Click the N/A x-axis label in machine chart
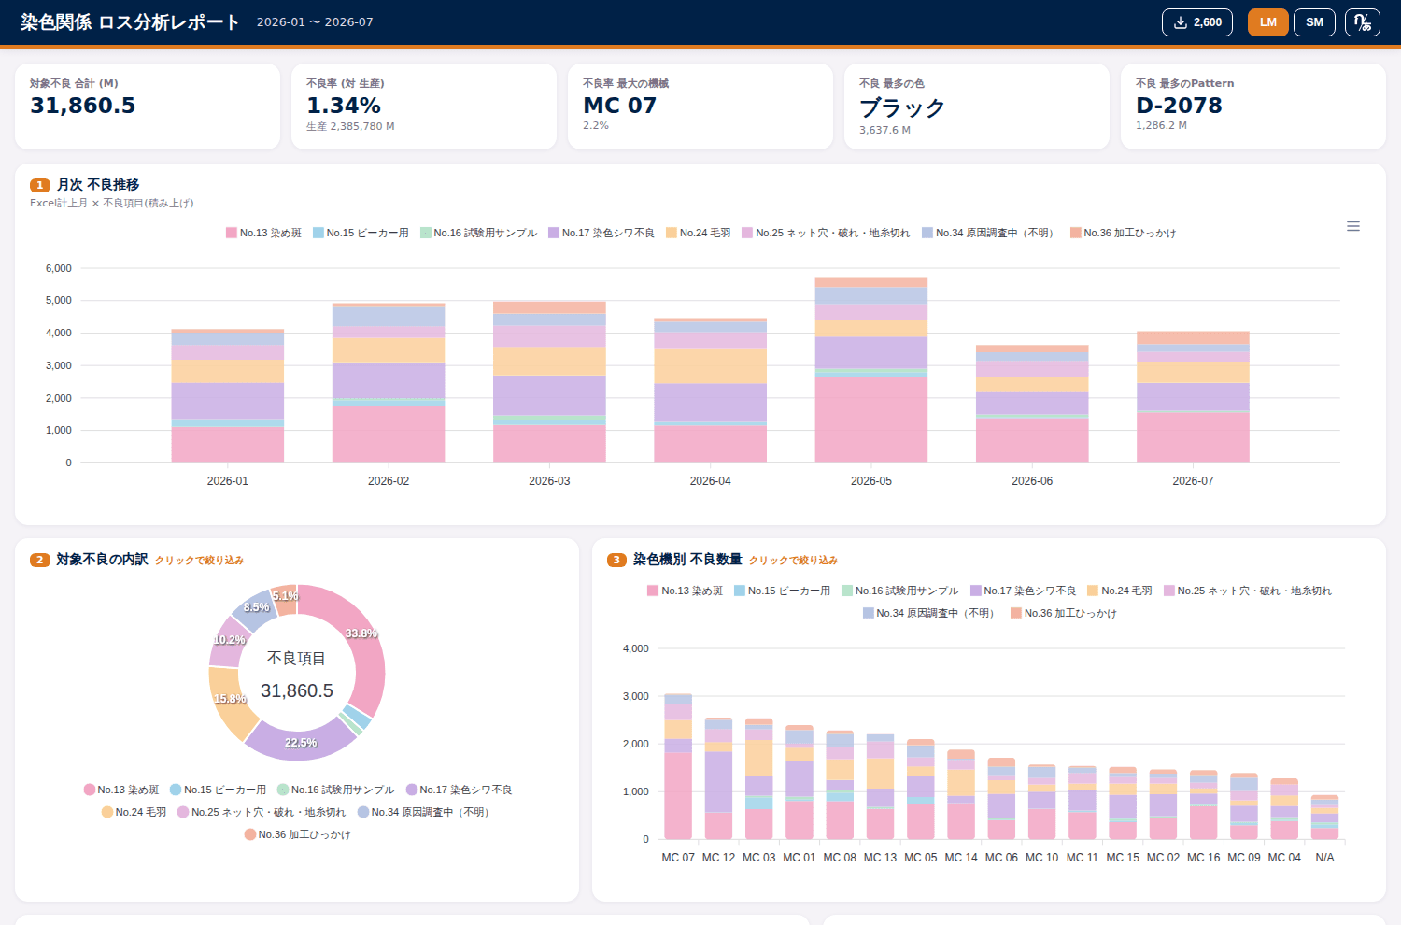The height and width of the screenshot is (925, 1401). 1324,858
